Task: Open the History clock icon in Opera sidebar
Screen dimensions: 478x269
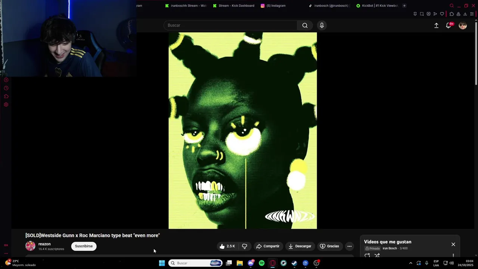Action: tap(6, 88)
